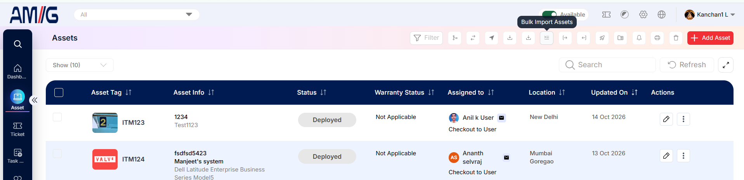744x180 pixels.
Task: Click into the Search input field
Action: click(607, 65)
